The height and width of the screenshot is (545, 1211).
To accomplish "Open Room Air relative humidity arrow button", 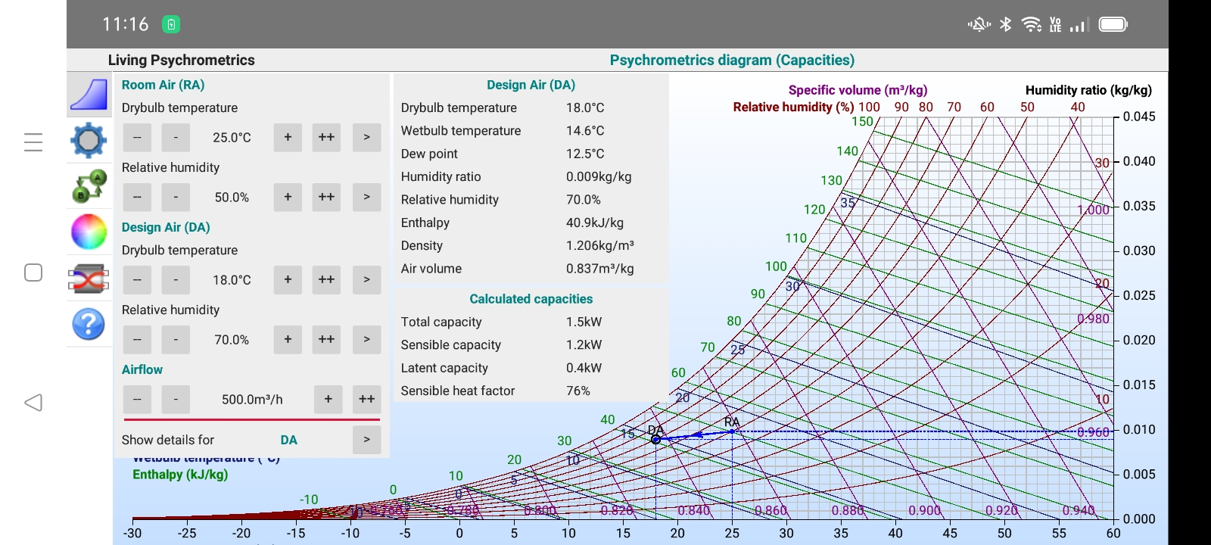I will [x=367, y=197].
